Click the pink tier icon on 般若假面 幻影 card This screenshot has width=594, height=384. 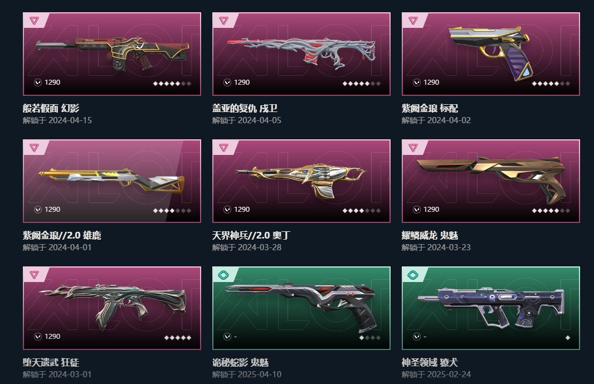34,21
